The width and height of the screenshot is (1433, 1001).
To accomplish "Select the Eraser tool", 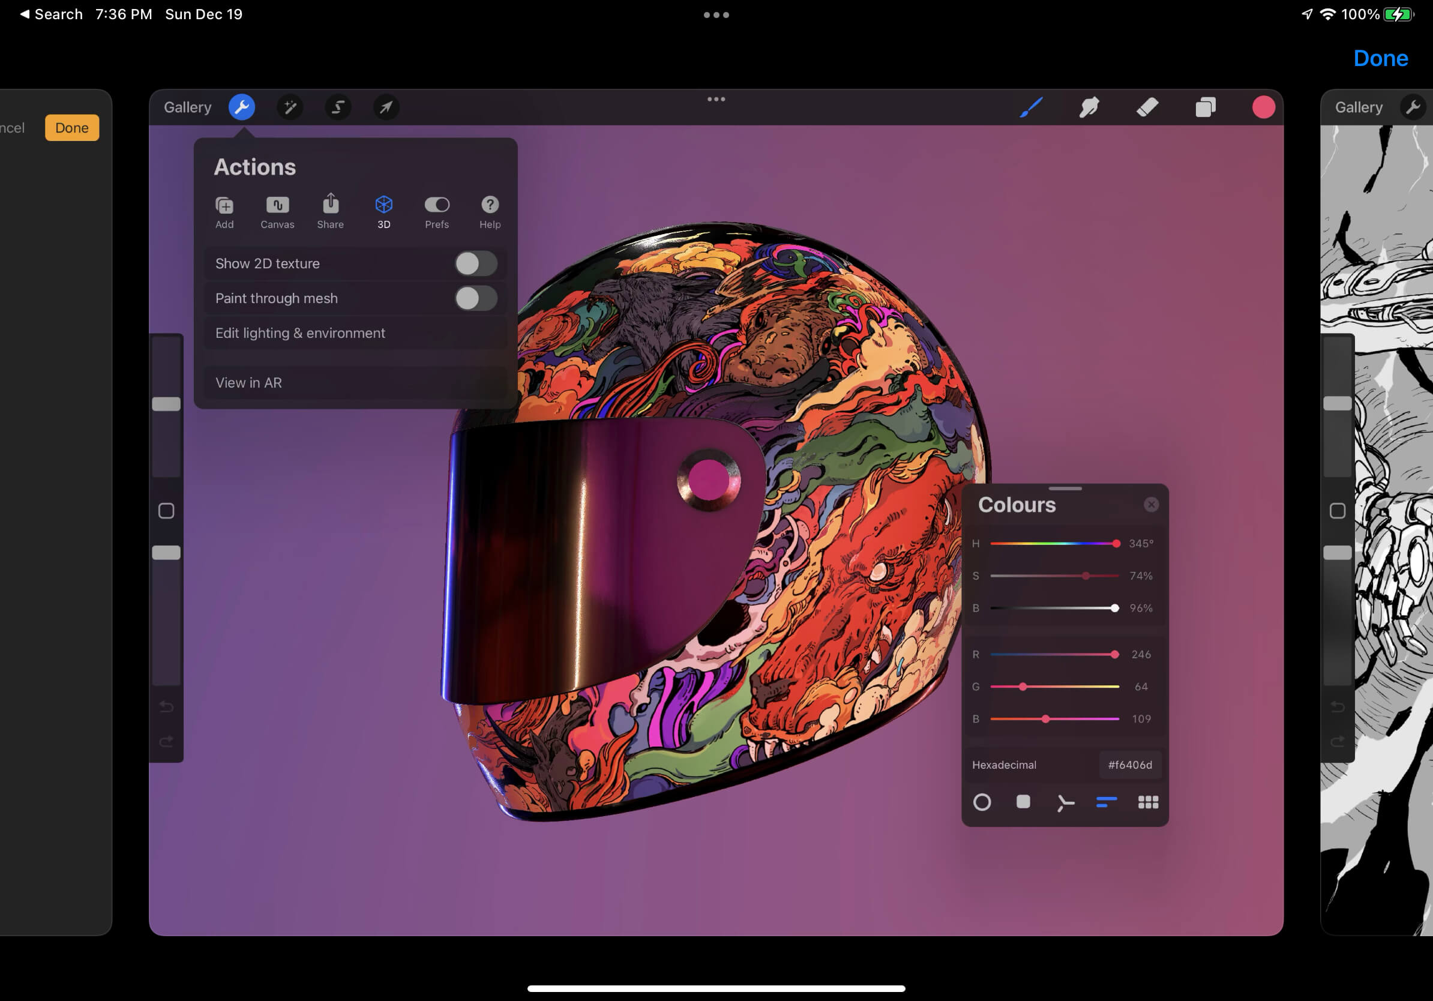I will pyautogui.click(x=1147, y=107).
